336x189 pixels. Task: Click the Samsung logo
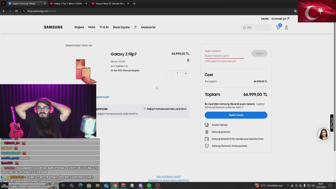pyautogui.click(x=53, y=27)
